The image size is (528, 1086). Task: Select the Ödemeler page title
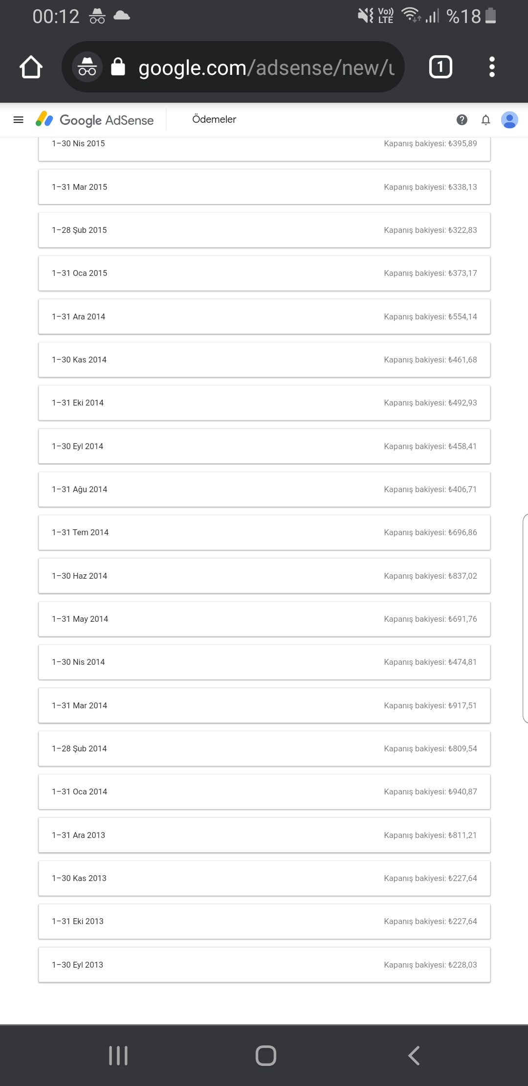point(214,119)
